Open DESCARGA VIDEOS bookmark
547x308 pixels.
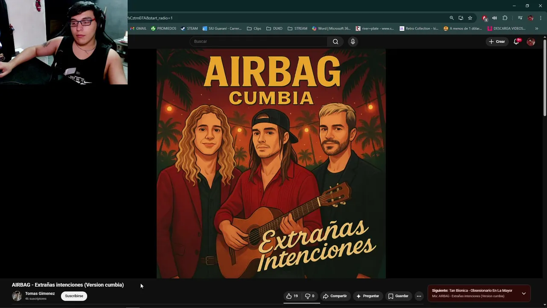(506, 29)
